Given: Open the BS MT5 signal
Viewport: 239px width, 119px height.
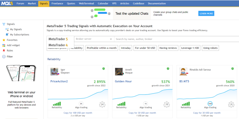Looking at the screenshot, I should tap(184, 81).
